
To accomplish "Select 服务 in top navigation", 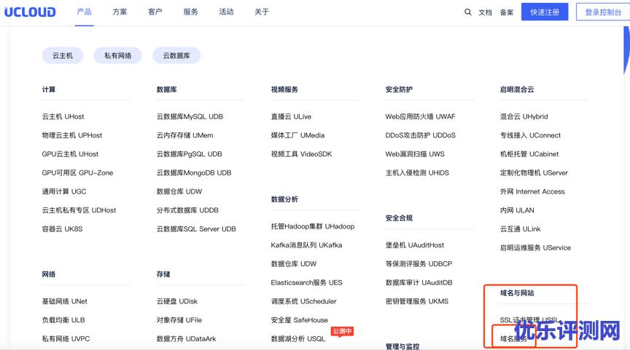I will [190, 12].
